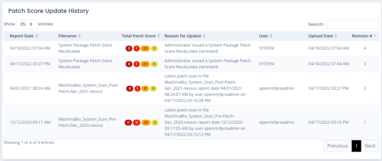
Task: Click critical score badge 11 in revision 1 row
Action: (128, 122)
